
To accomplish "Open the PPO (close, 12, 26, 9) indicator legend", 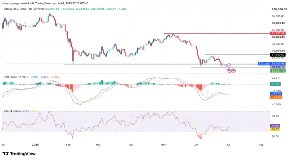I will [x=17, y=77].
